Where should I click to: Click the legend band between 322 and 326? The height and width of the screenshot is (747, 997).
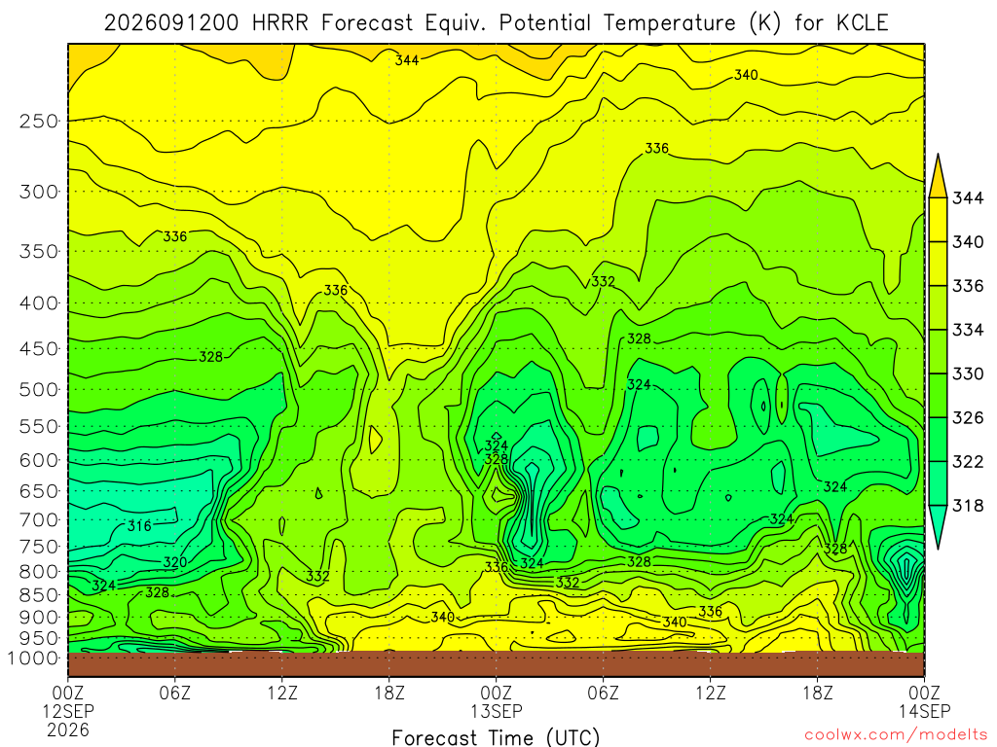pos(938,440)
